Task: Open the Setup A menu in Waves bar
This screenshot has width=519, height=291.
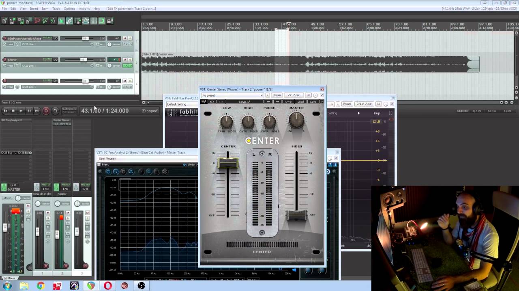Action: coord(244,102)
